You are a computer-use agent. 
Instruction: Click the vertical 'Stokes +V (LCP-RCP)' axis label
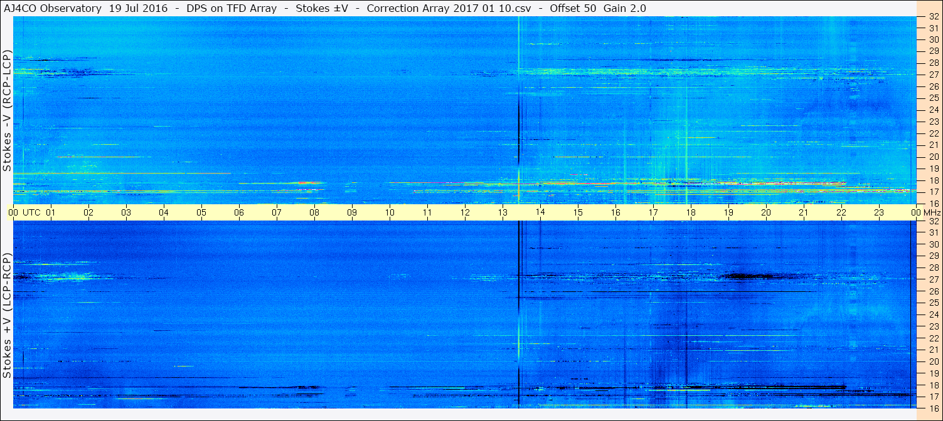coord(7,315)
